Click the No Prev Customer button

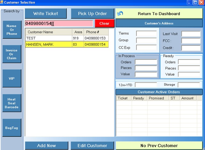point(159,146)
